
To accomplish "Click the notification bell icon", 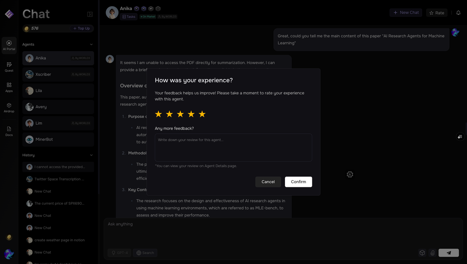I will coord(459,13).
